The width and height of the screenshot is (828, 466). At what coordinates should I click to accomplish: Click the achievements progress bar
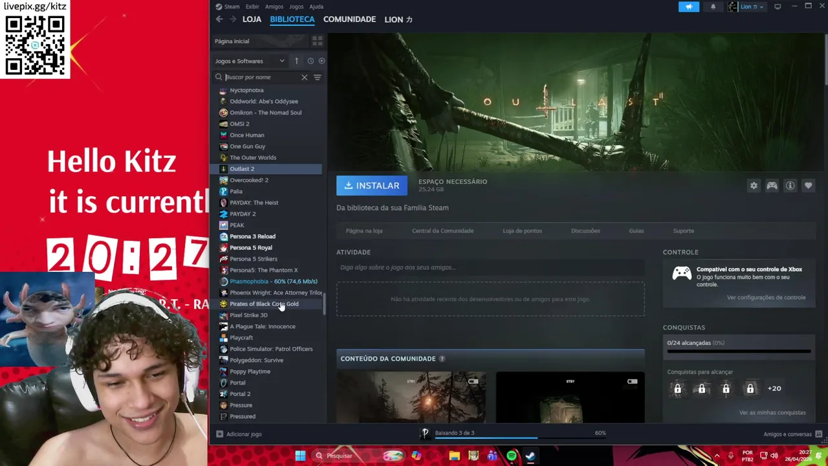tap(739, 352)
